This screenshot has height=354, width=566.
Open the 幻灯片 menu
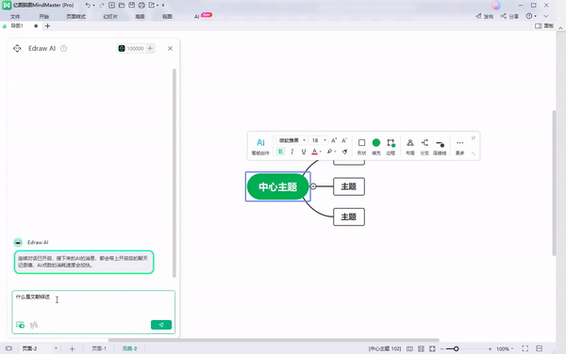point(110,17)
